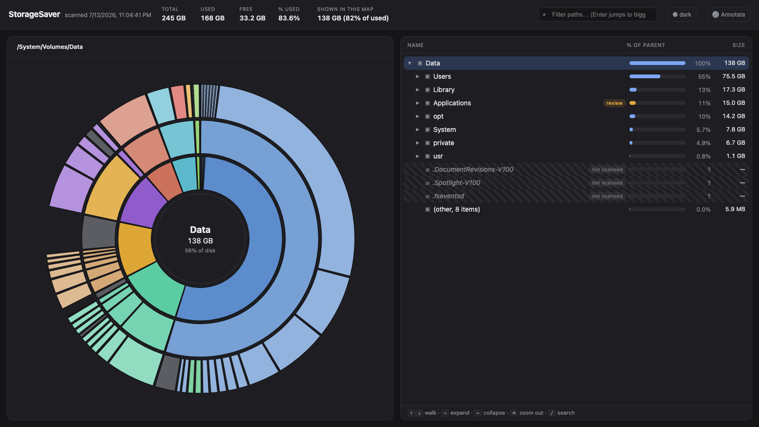Viewport: 759px width, 427px height.
Task: Select the .Spotlight-V100 row name
Action: (x=456, y=183)
